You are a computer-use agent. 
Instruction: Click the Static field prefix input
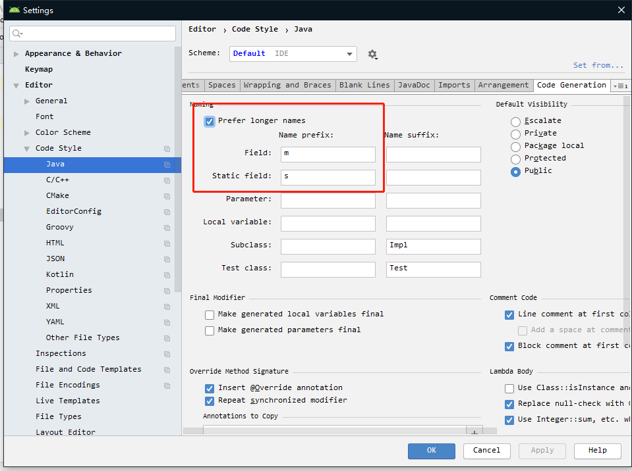pos(328,178)
